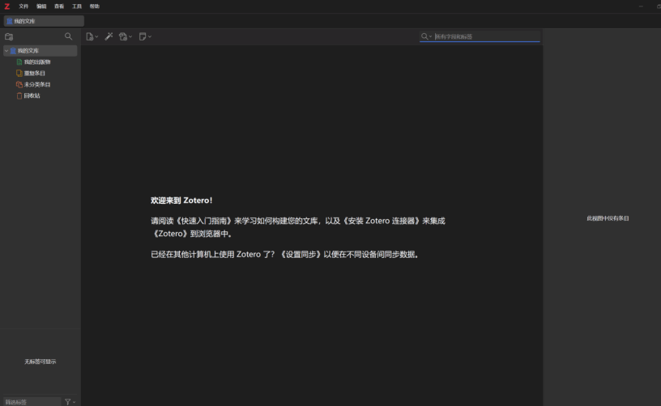Image resolution: width=661 pixels, height=406 pixels.
Task: Focus the 筛选标签 tag filter field
Action: pos(32,402)
